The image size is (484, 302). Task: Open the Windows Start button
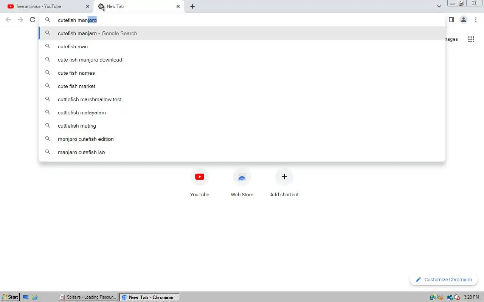(x=10, y=297)
